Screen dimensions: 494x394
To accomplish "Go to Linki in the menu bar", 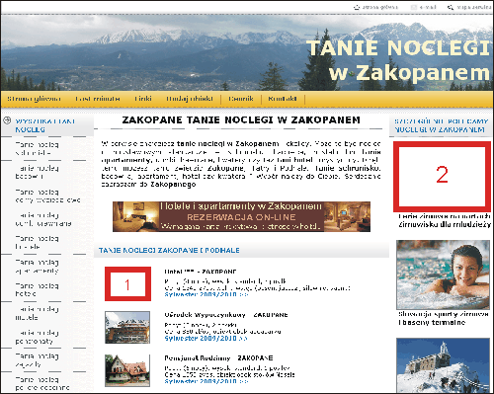I will (143, 99).
